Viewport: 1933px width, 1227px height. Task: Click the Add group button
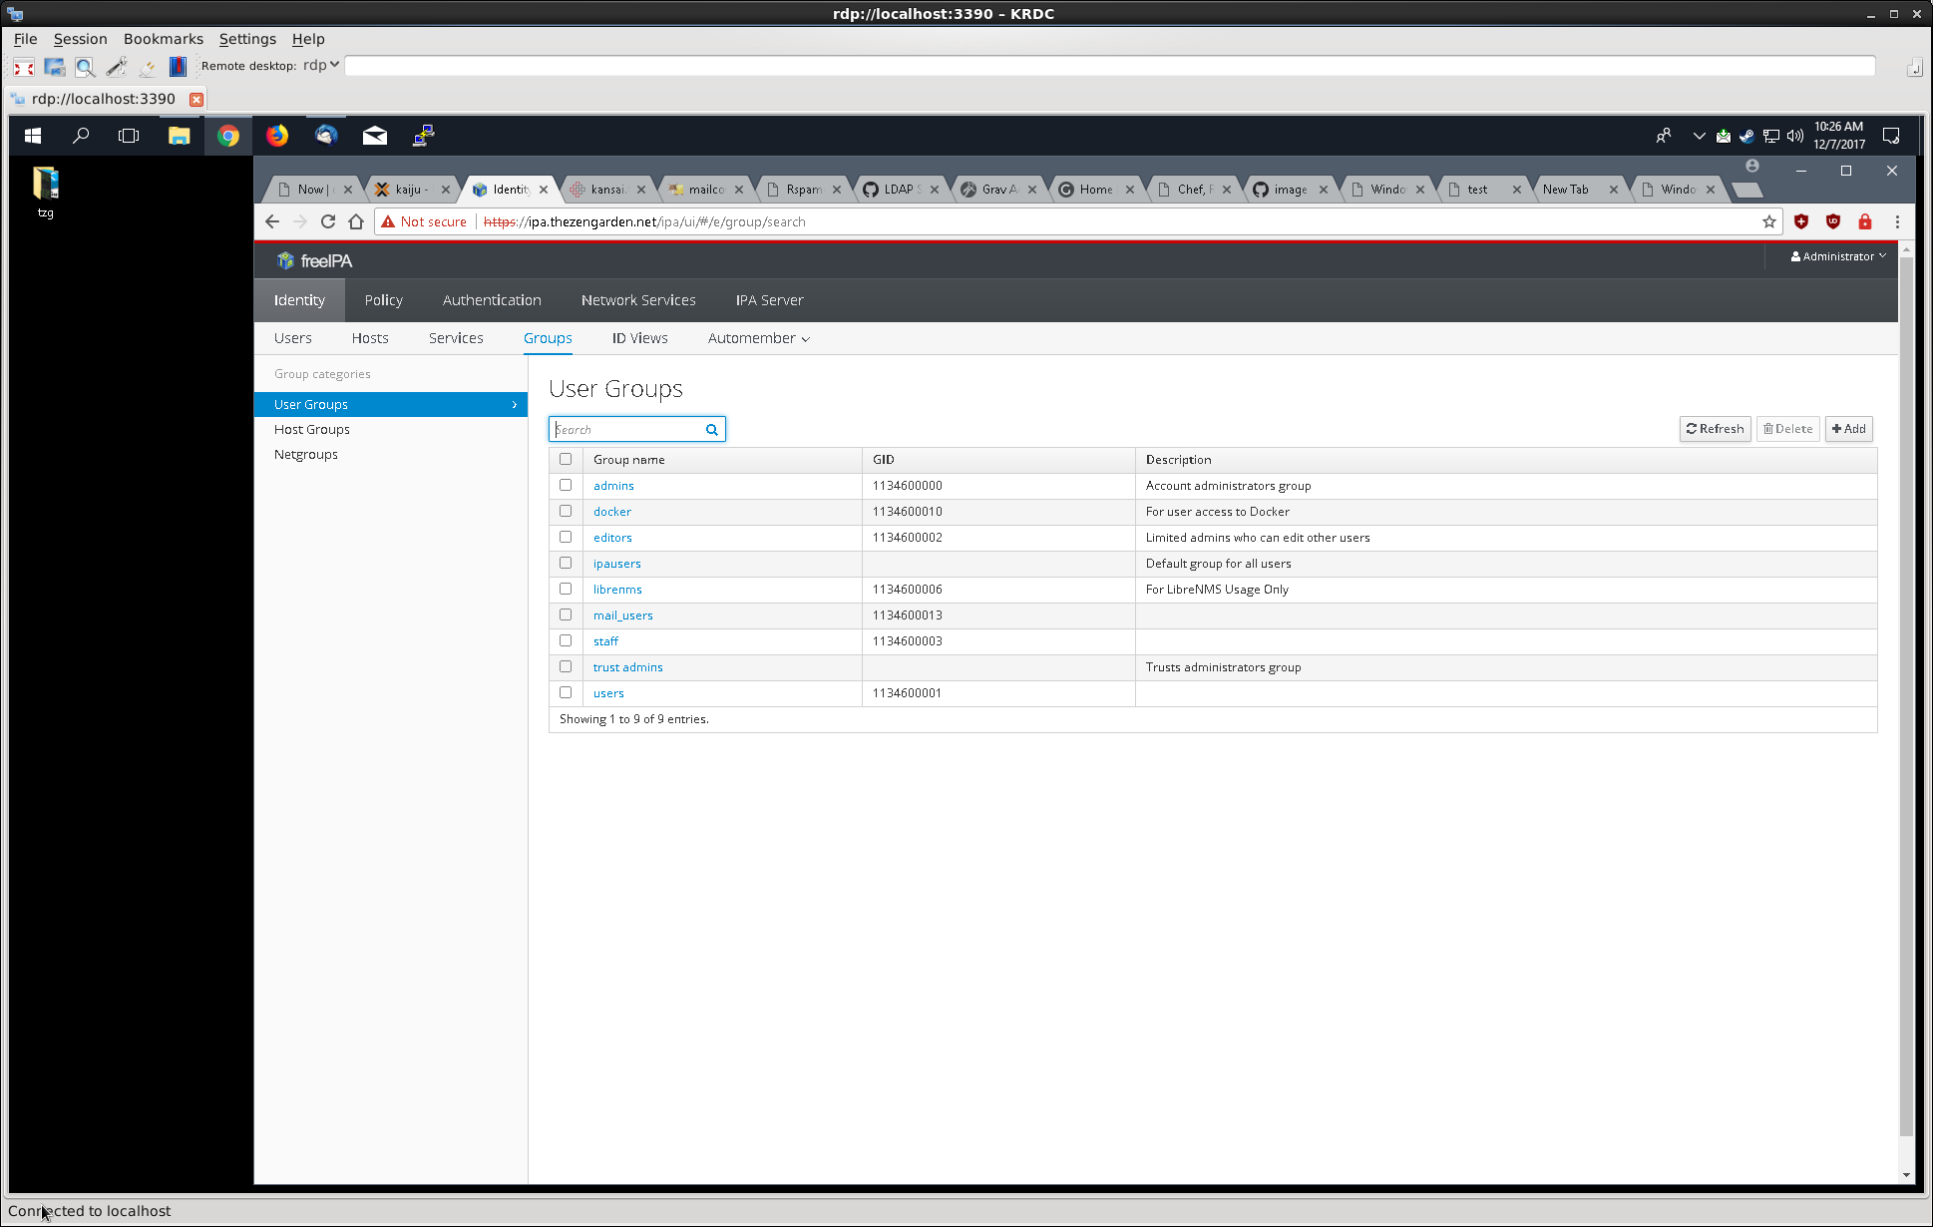click(x=1849, y=429)
